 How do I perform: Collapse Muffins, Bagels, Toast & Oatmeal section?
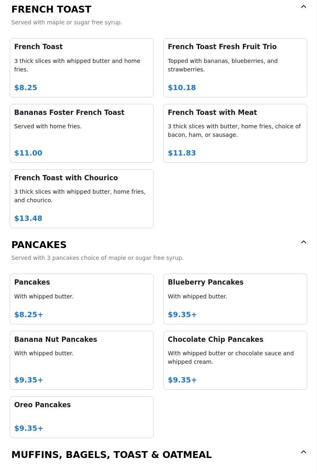[303, 452]
